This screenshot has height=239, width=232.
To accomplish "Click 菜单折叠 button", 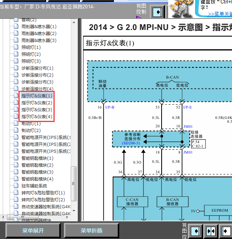I will click(x=92, y=231).
